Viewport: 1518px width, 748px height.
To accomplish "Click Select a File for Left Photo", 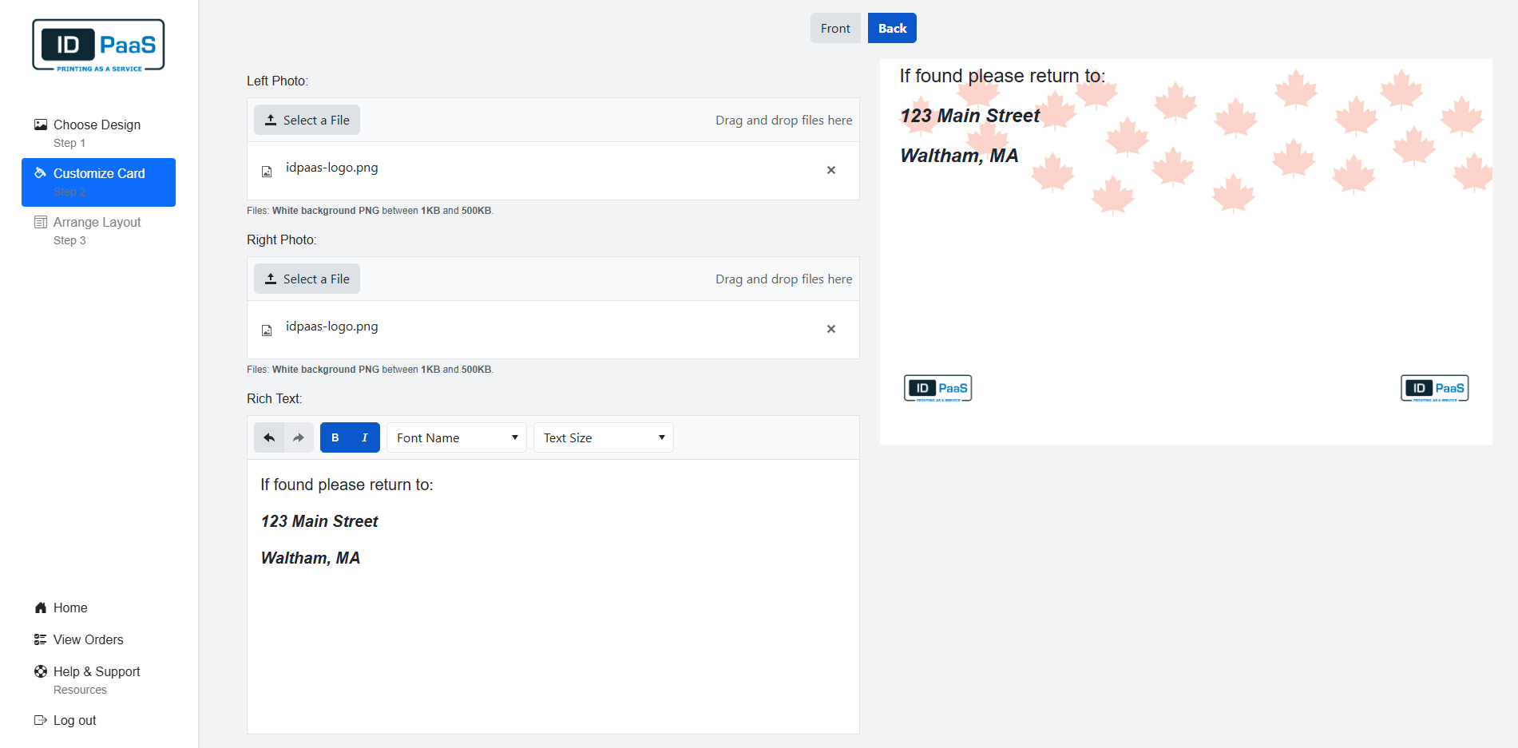I will click(x=307, y=120).
